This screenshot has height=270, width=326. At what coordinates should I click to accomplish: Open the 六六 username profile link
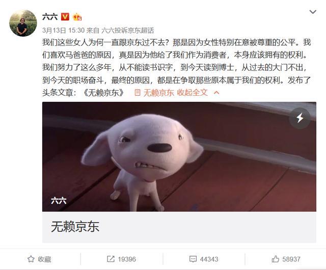[50, 17]
